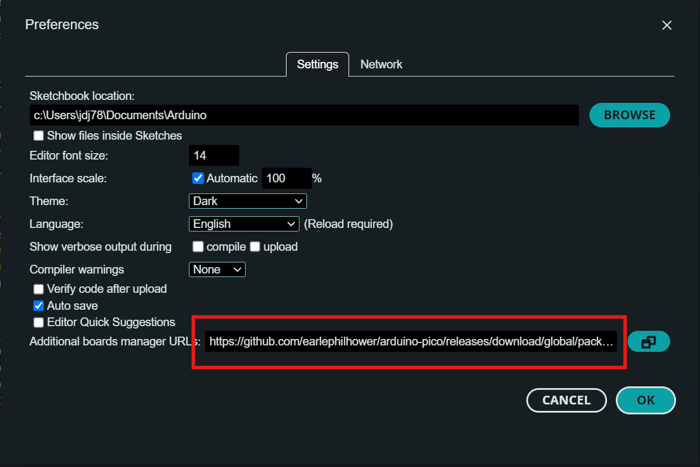Image resolution: width=700 pixels, height=467 pixels.
Task: Switch to the Network tab
Action: (381, 64)
